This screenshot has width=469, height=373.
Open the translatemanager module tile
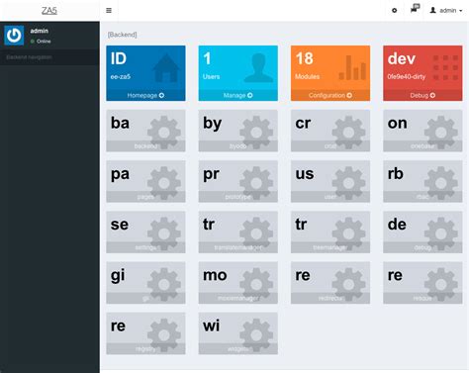(238, 233)
